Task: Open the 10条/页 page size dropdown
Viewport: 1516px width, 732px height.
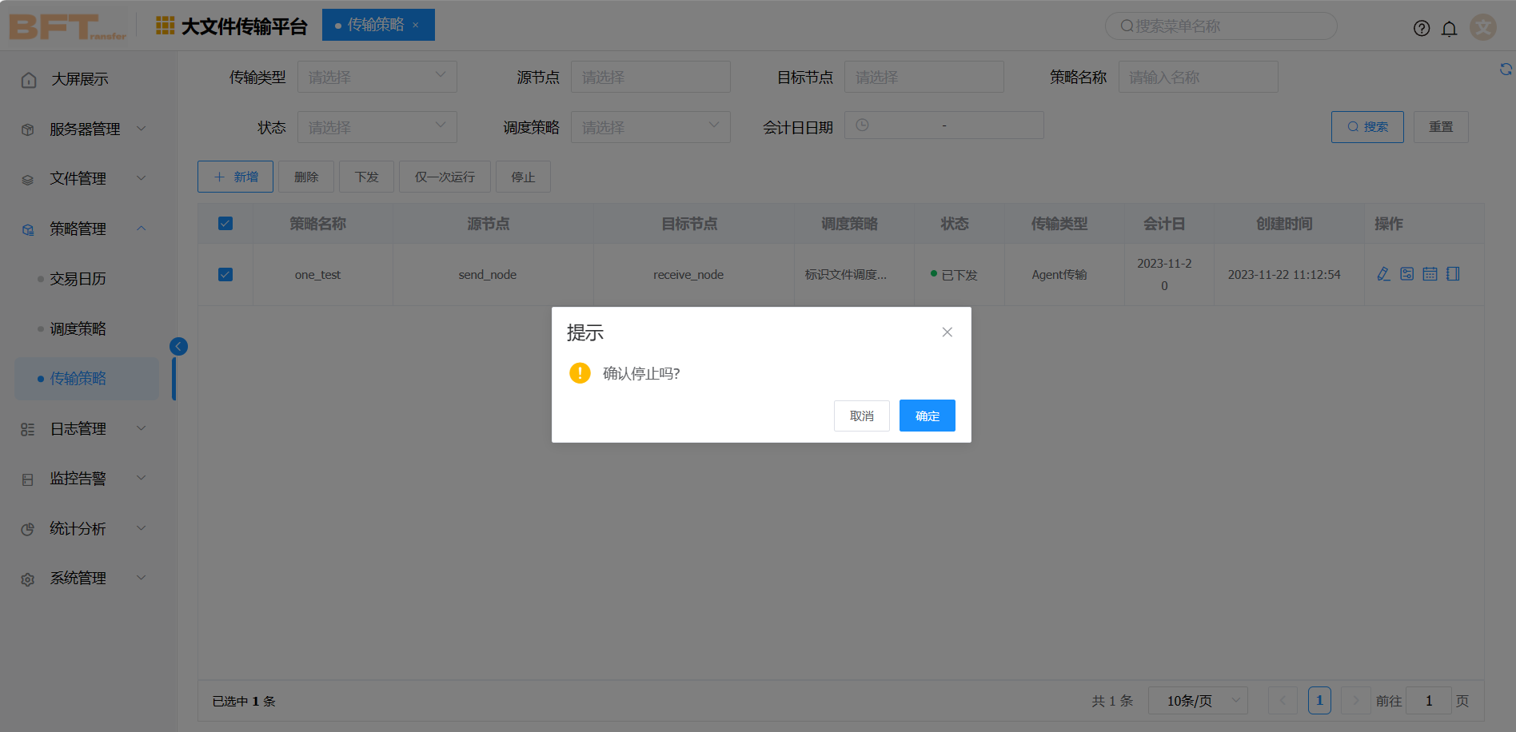Action: [1198, 701]
